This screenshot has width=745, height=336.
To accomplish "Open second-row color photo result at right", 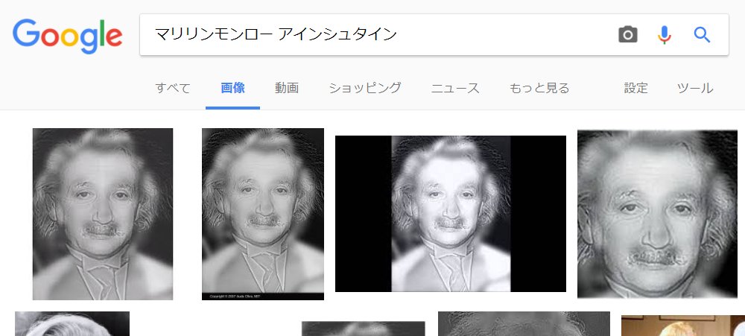I will pos(682,326).
